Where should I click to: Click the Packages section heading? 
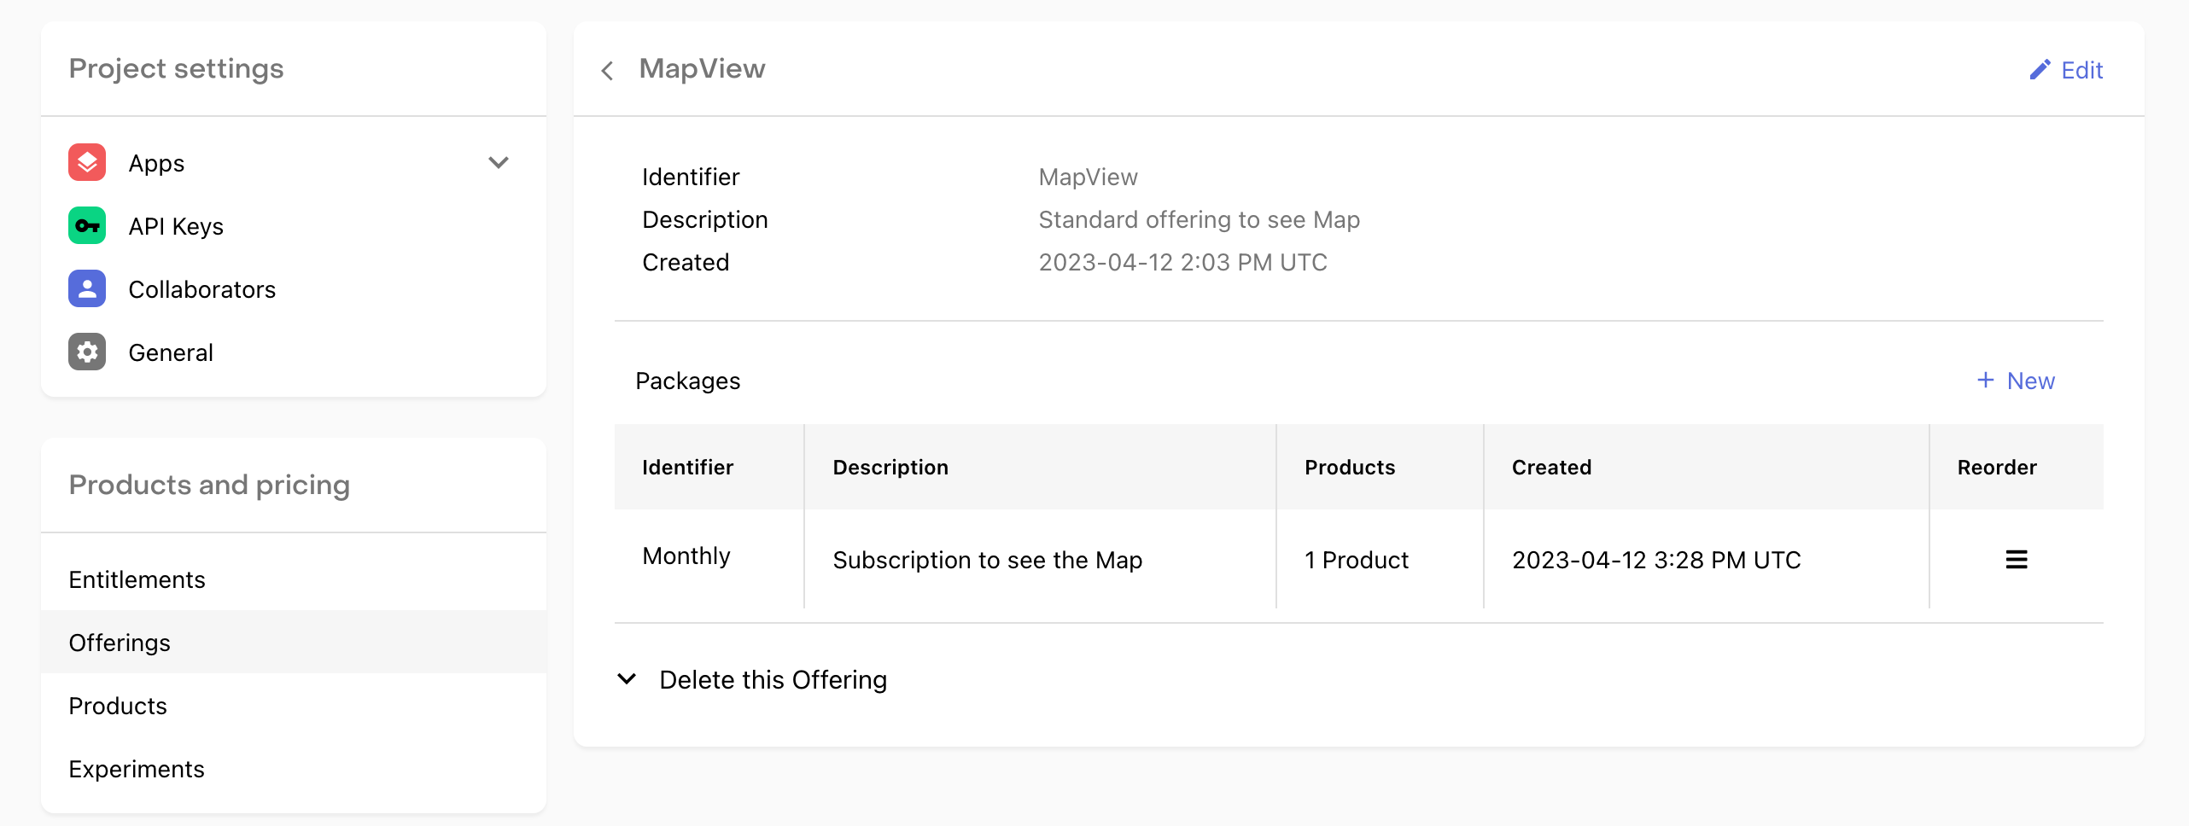pyautogui.click(x=687, y=381)
